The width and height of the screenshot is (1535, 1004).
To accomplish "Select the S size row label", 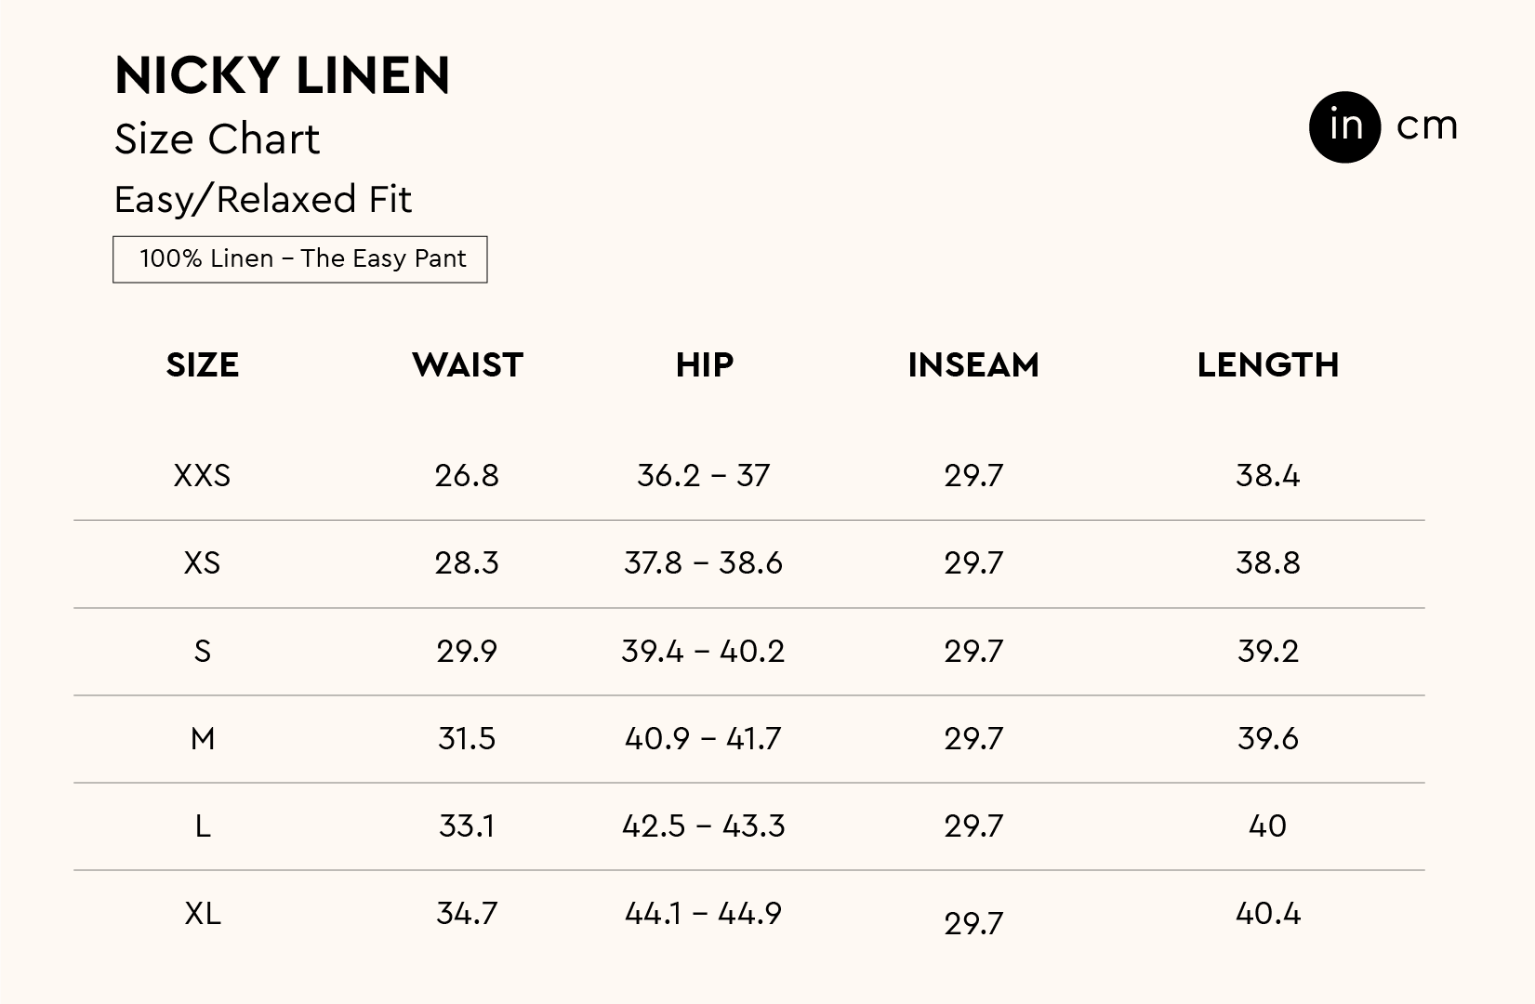I will 202,651.
